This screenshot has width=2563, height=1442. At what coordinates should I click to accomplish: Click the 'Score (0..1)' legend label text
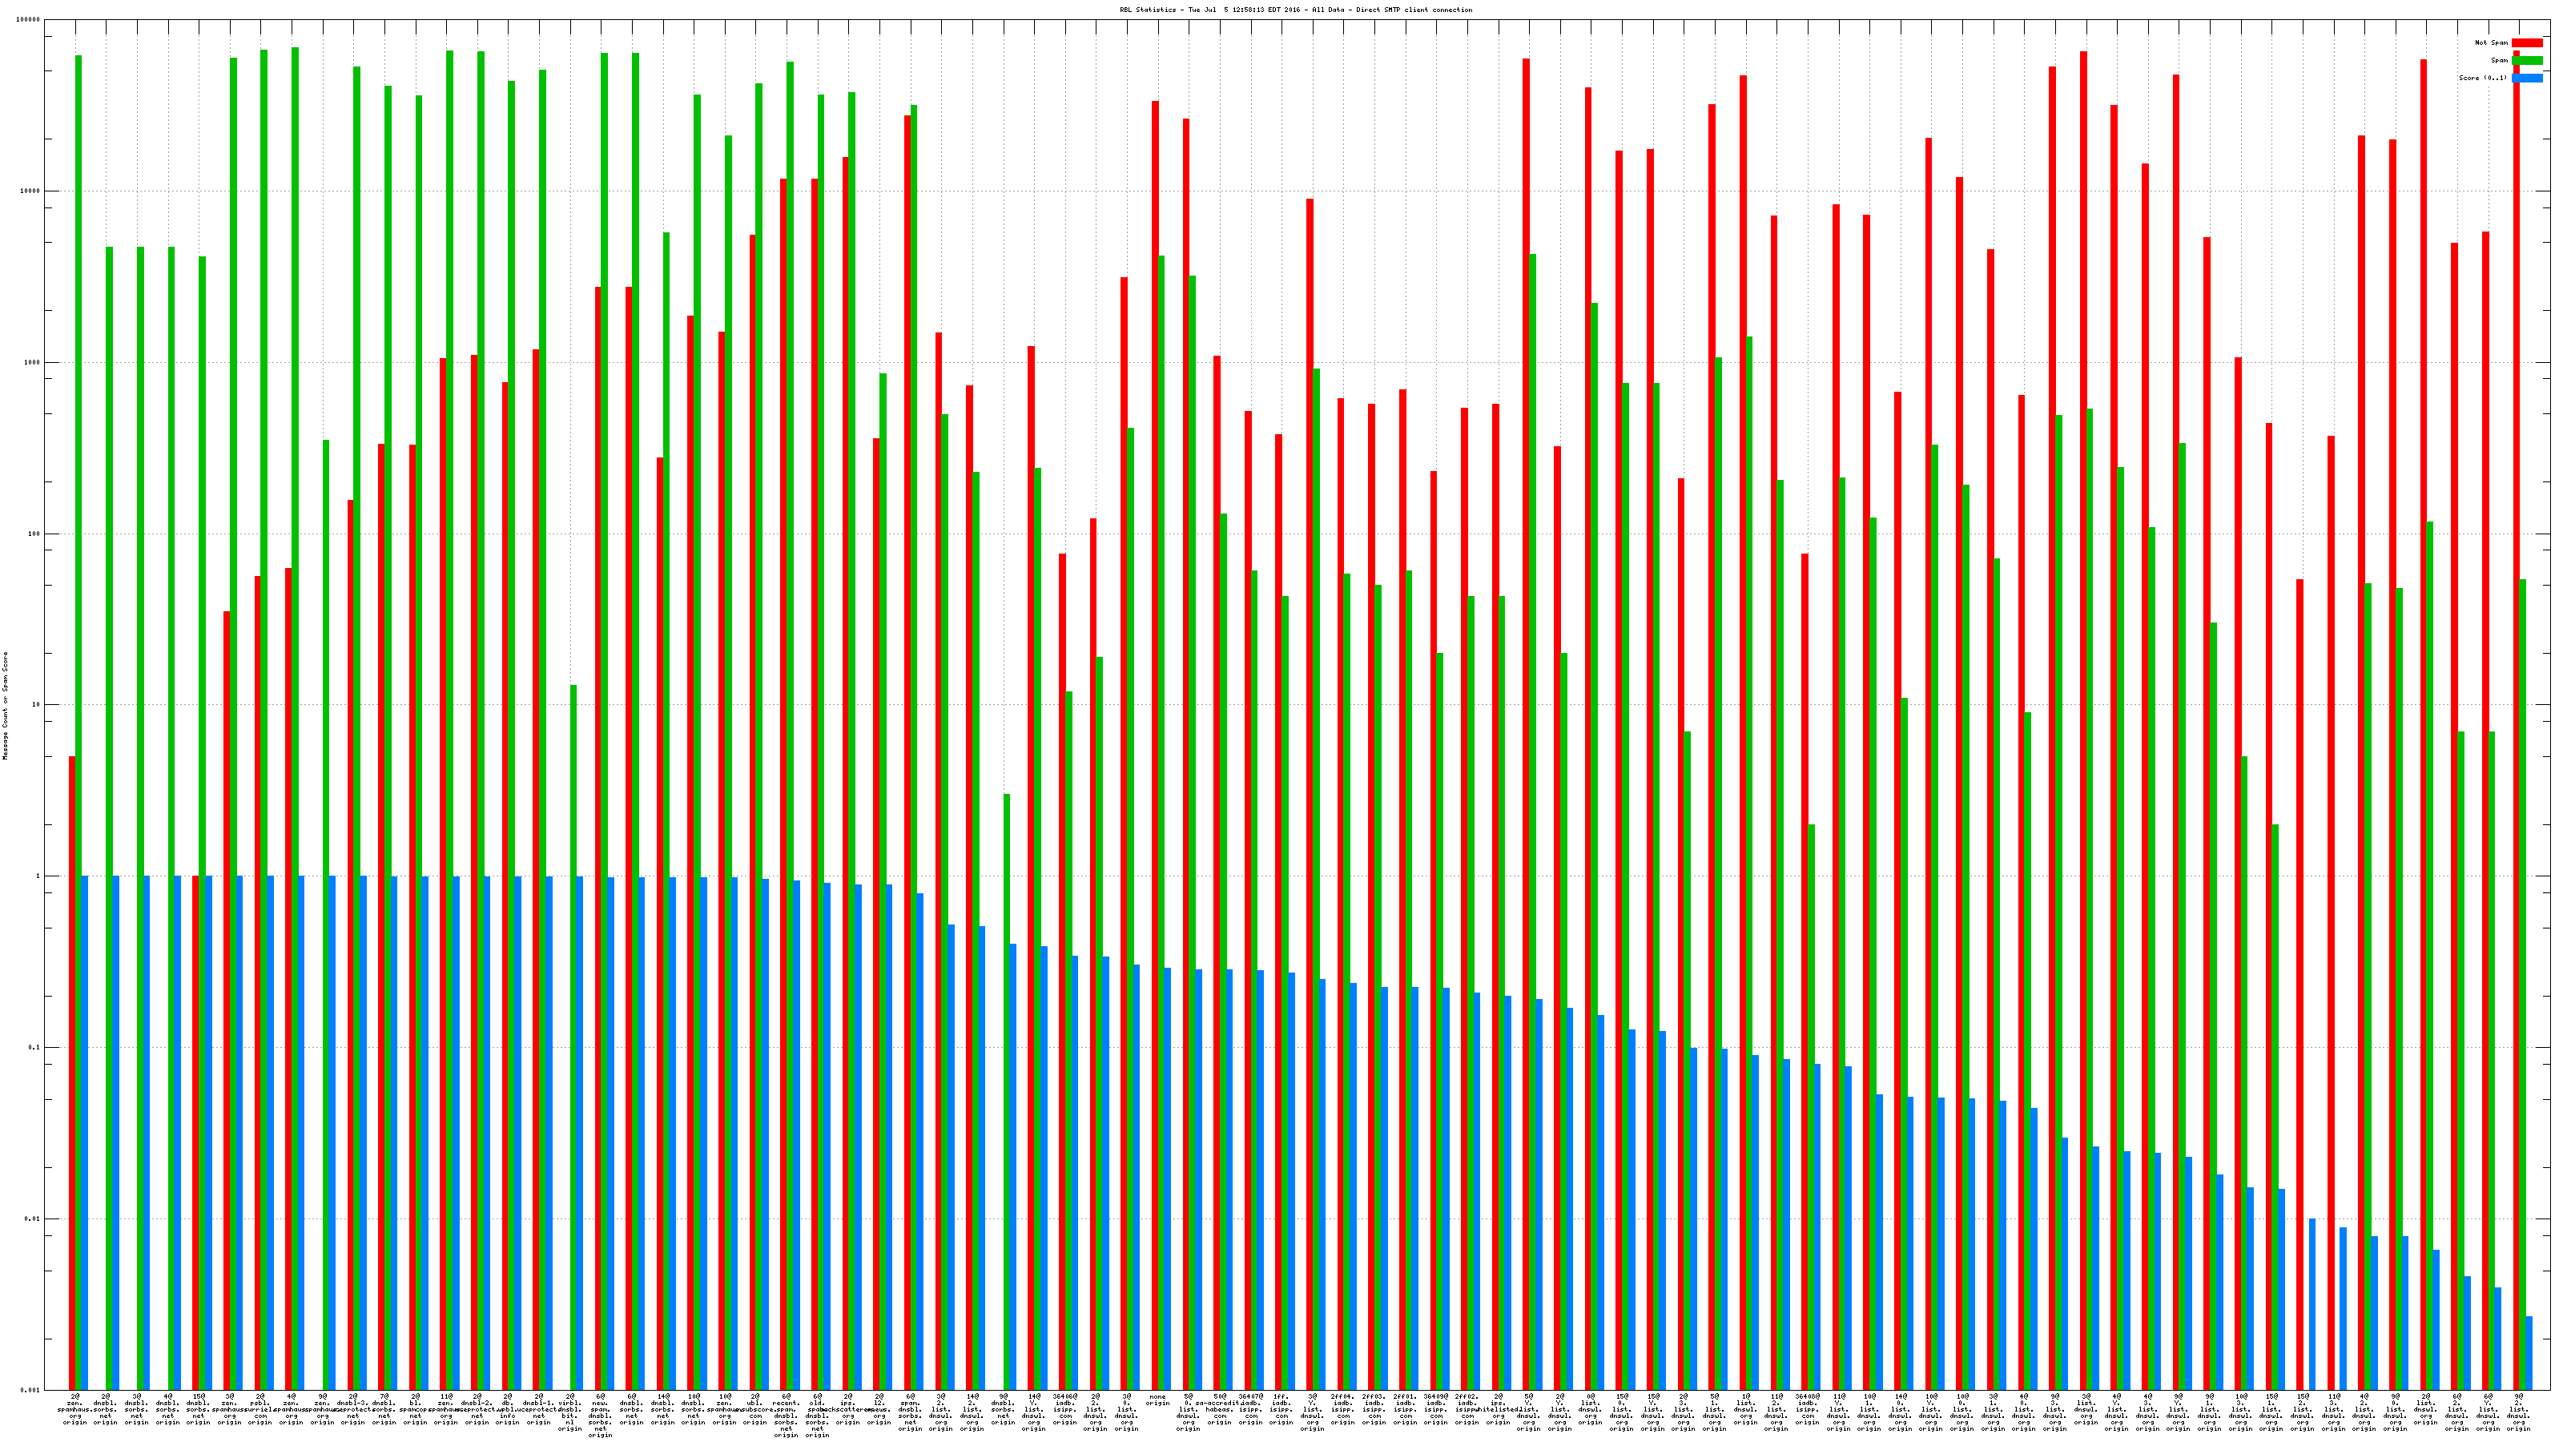[2482, 78]
